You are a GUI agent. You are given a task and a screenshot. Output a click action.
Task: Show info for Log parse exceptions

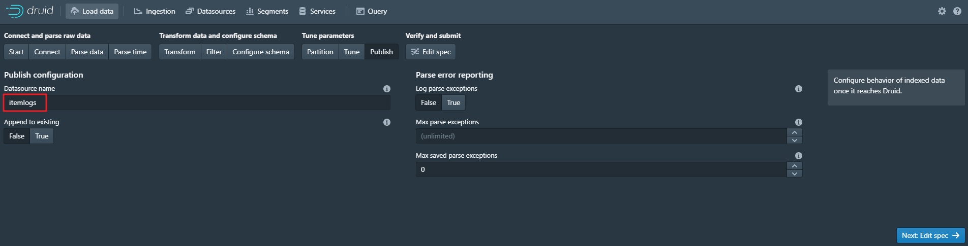pos(799,89)
